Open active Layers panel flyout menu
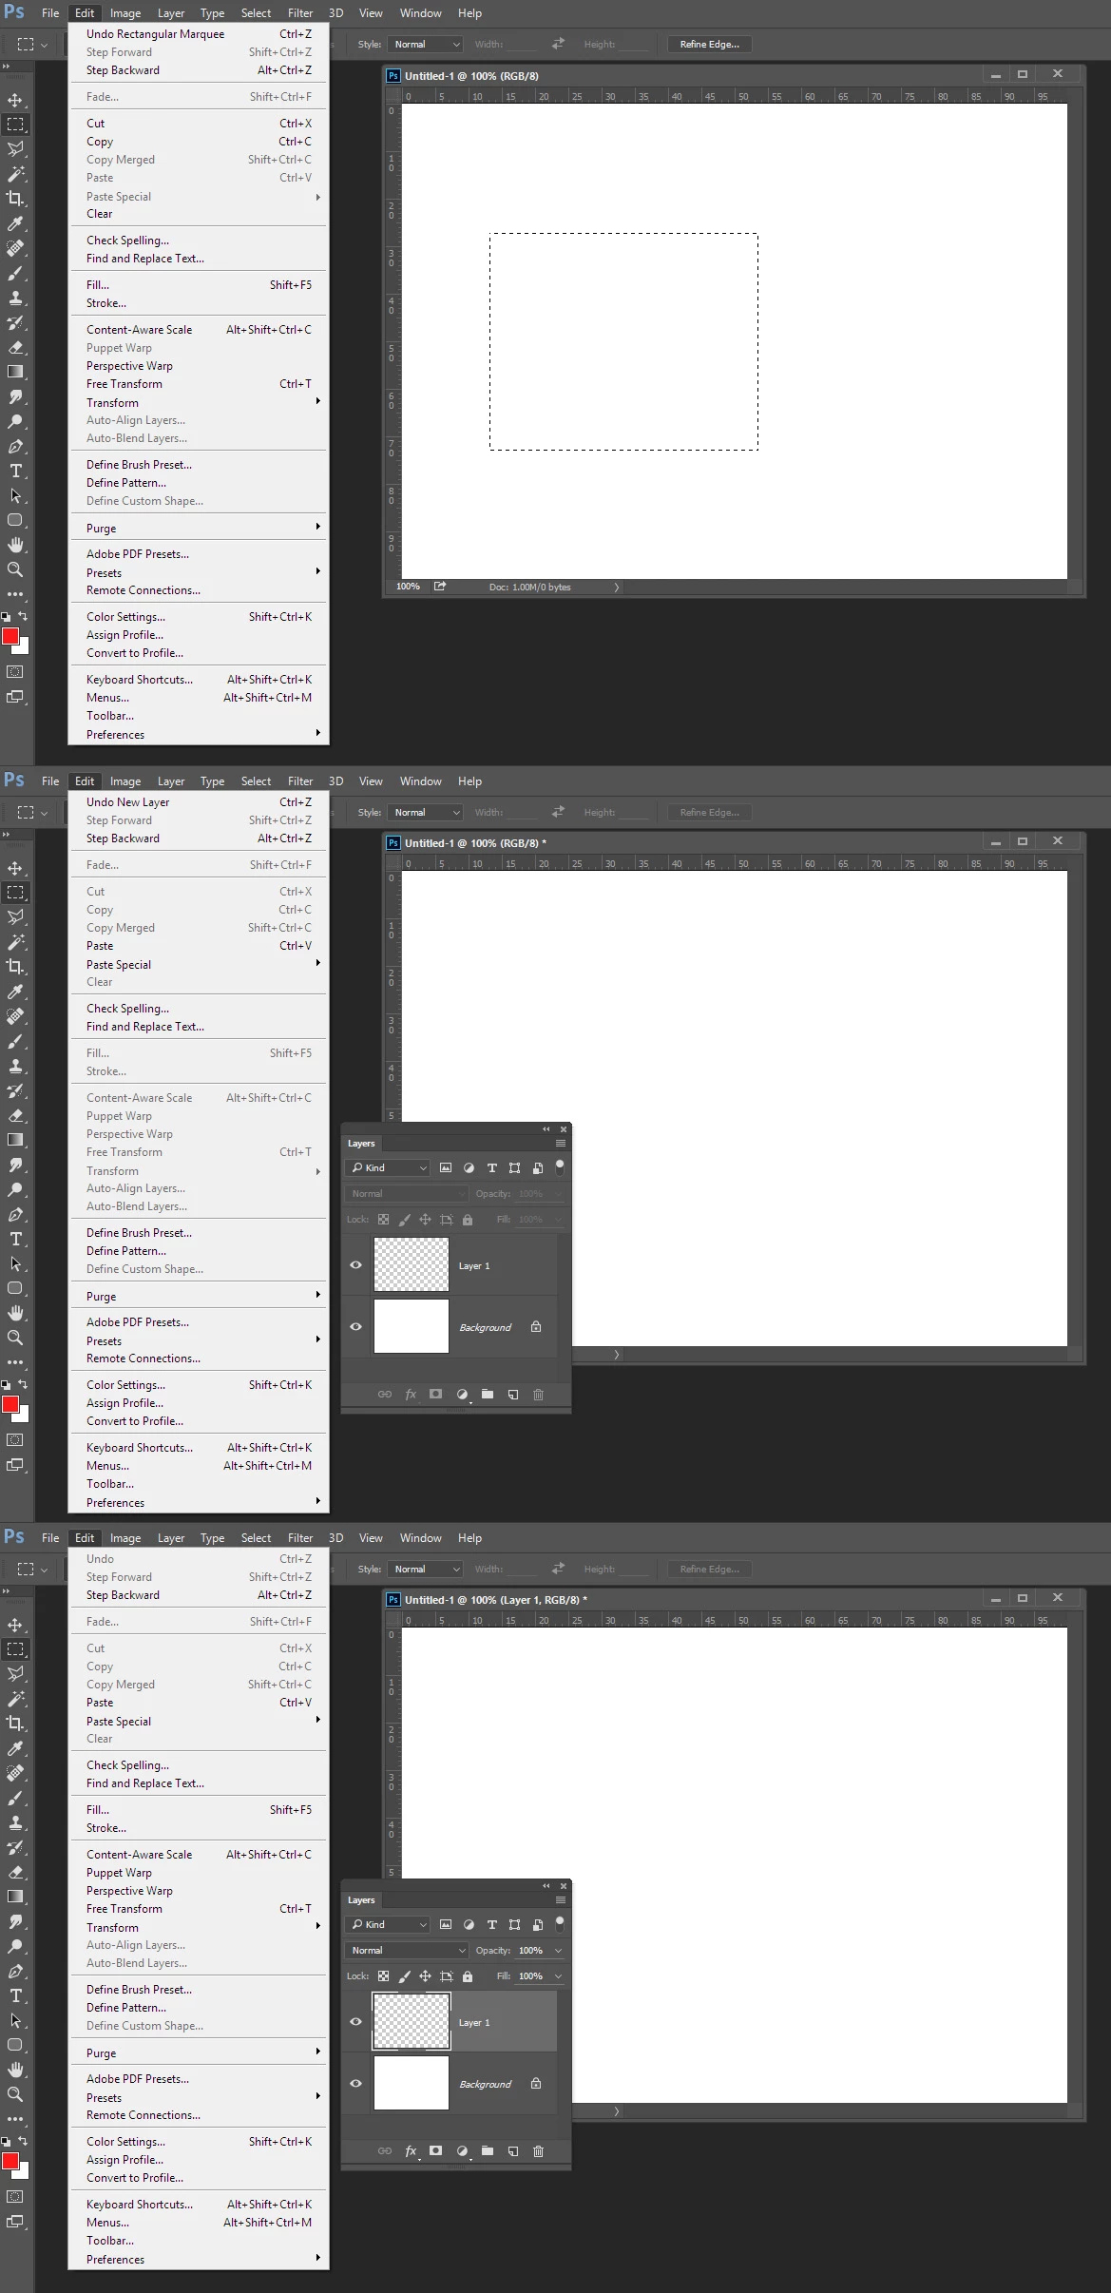The width and height of the screenshot is (1111, 2293). [561, 1899]
